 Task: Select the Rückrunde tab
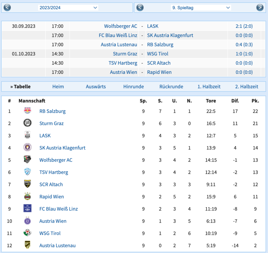[171, 87]
